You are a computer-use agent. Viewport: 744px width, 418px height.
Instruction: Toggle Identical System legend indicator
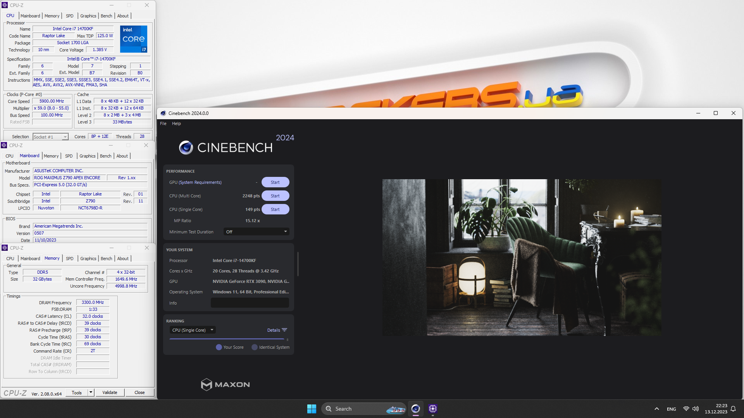[255, 347]
